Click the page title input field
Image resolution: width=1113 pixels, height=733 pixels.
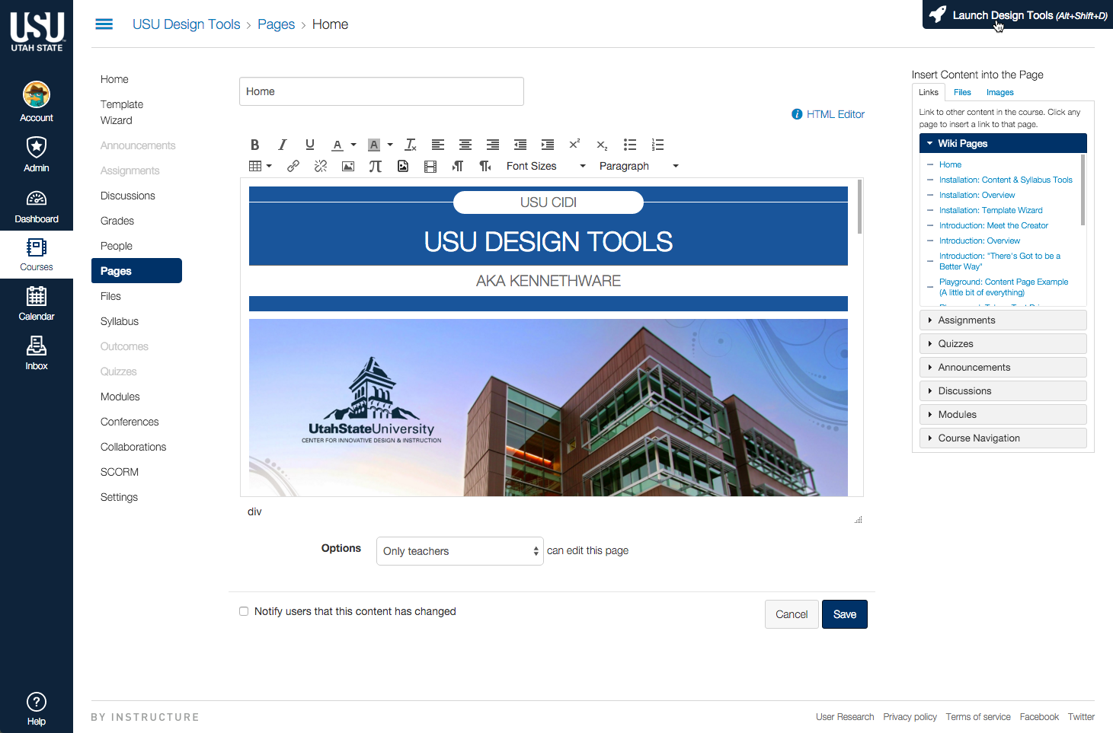coord(382,91)
